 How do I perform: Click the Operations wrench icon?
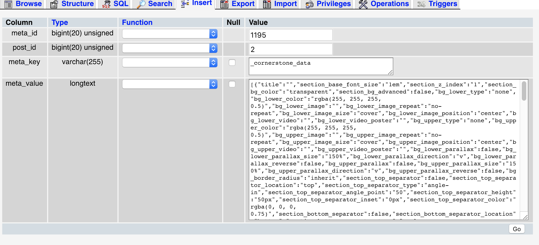(363, 4)
